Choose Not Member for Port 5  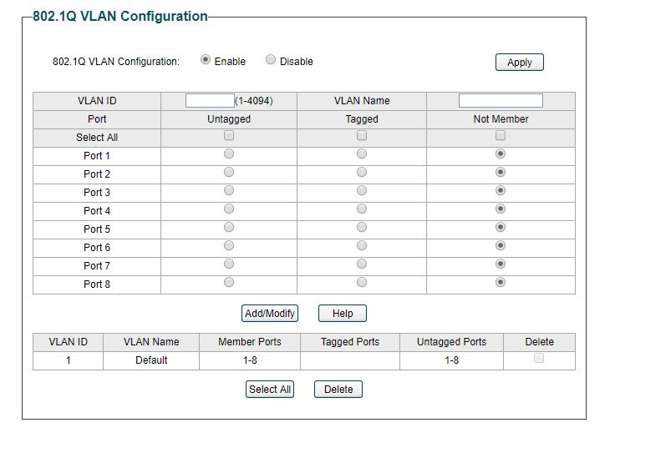pyautogui.click(x=501, y=227)
